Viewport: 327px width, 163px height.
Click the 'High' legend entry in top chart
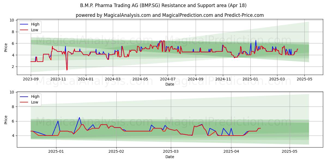pos(35,24)
